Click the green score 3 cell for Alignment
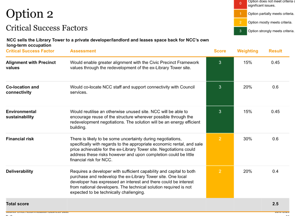The width and height of the screenshot is (295, 216). pos(220,69)
